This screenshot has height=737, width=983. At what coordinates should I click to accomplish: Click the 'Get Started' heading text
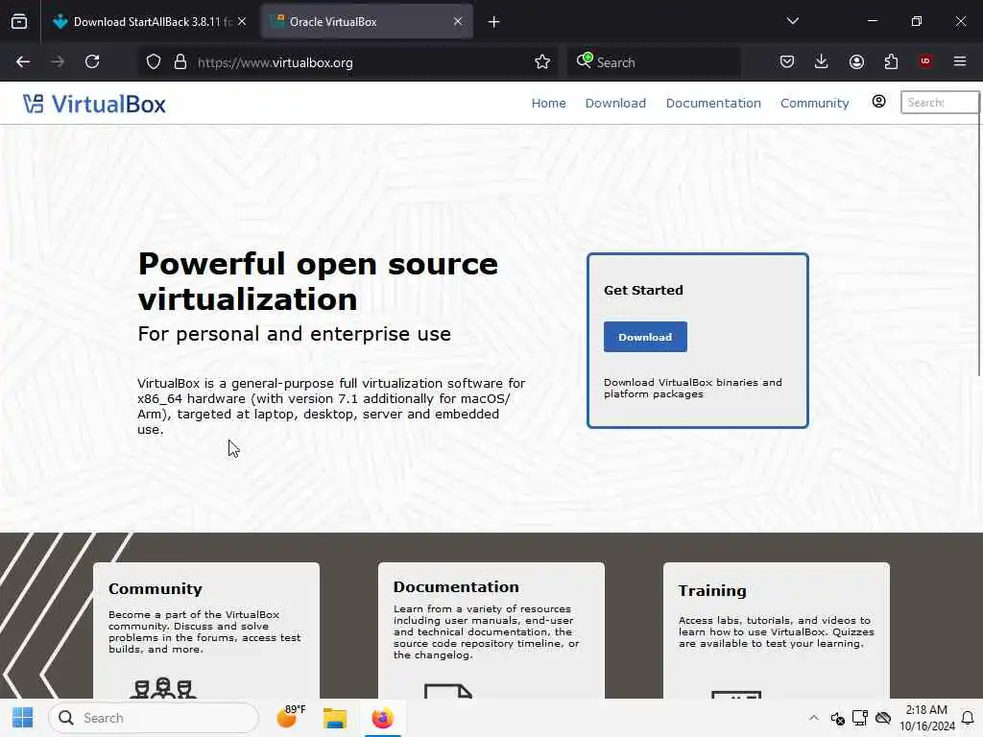click(x=643, y=290)
